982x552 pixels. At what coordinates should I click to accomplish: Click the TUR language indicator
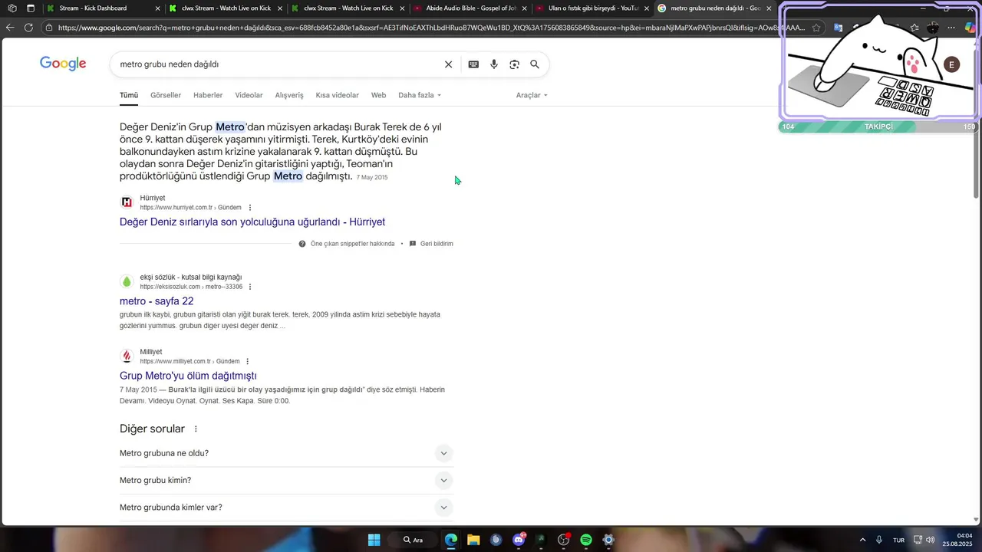pos(898,540)
